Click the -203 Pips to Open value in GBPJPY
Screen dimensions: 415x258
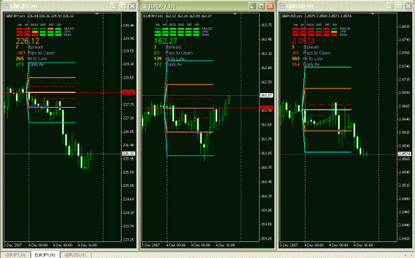tap(21, 53)
